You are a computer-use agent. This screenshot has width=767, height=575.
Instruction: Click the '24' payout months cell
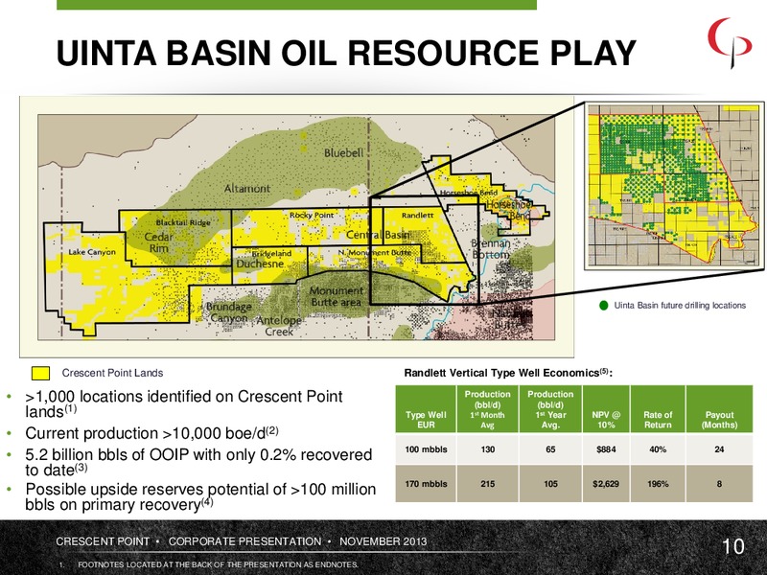[x=719, y=449]
